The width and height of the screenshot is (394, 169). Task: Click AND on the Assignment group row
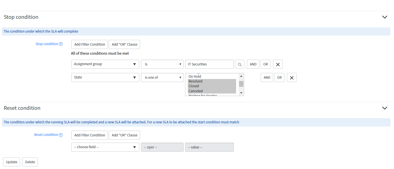[253, 64]
